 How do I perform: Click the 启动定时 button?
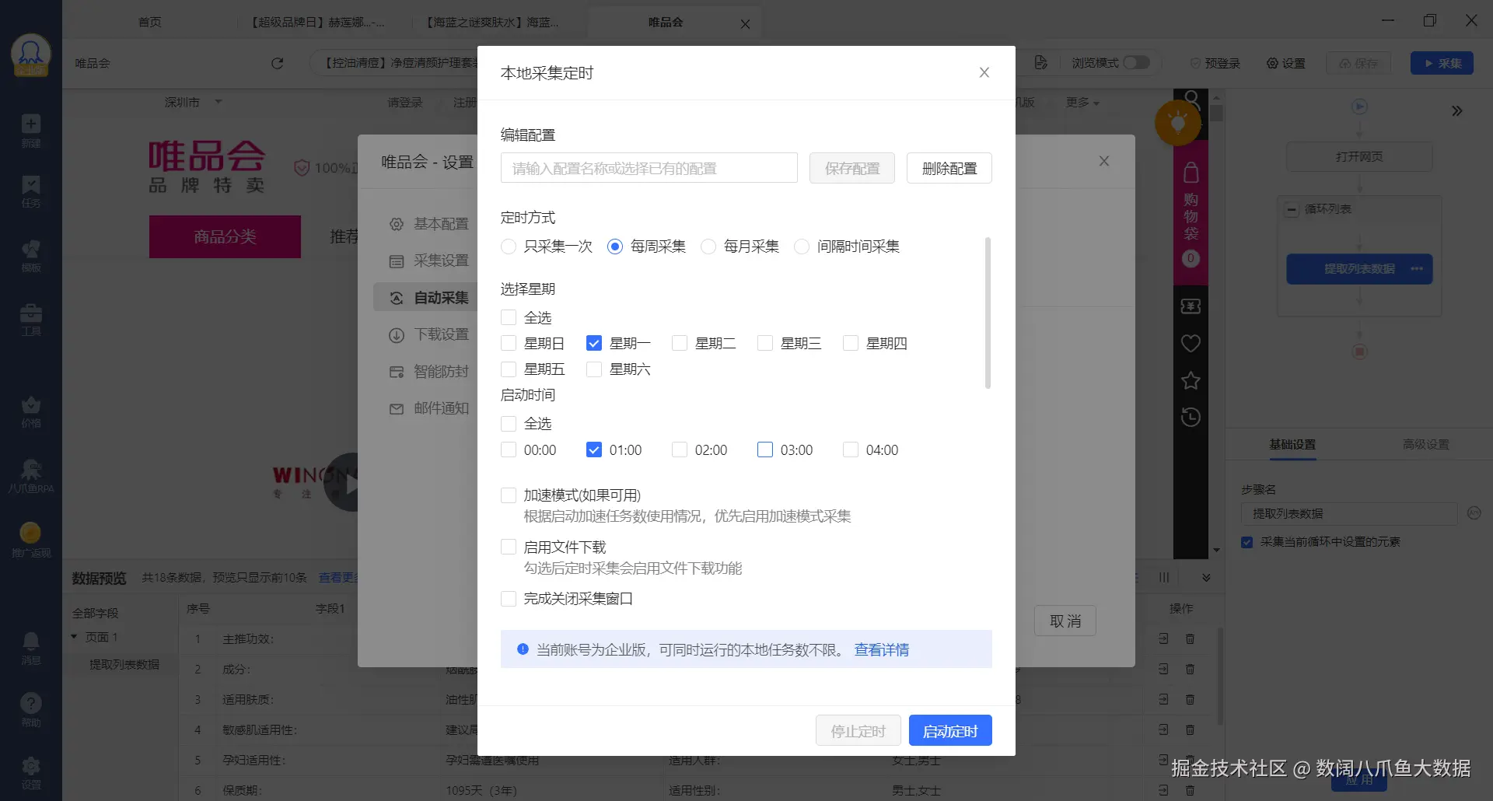(950, 731)
